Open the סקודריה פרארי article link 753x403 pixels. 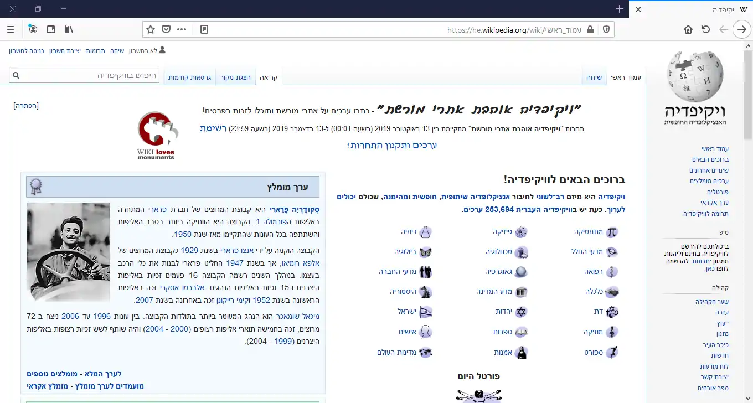pos(294,210)
